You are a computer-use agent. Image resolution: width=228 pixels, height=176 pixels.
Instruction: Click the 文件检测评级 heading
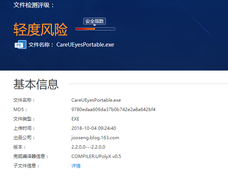coord(34,5)
